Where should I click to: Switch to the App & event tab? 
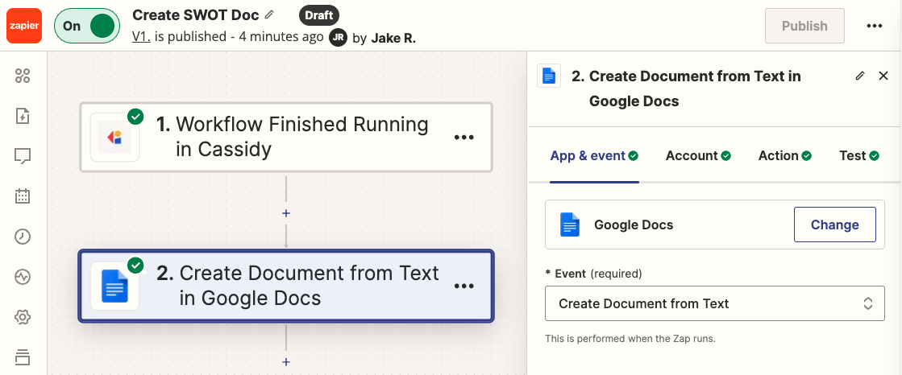pos(594,155)
